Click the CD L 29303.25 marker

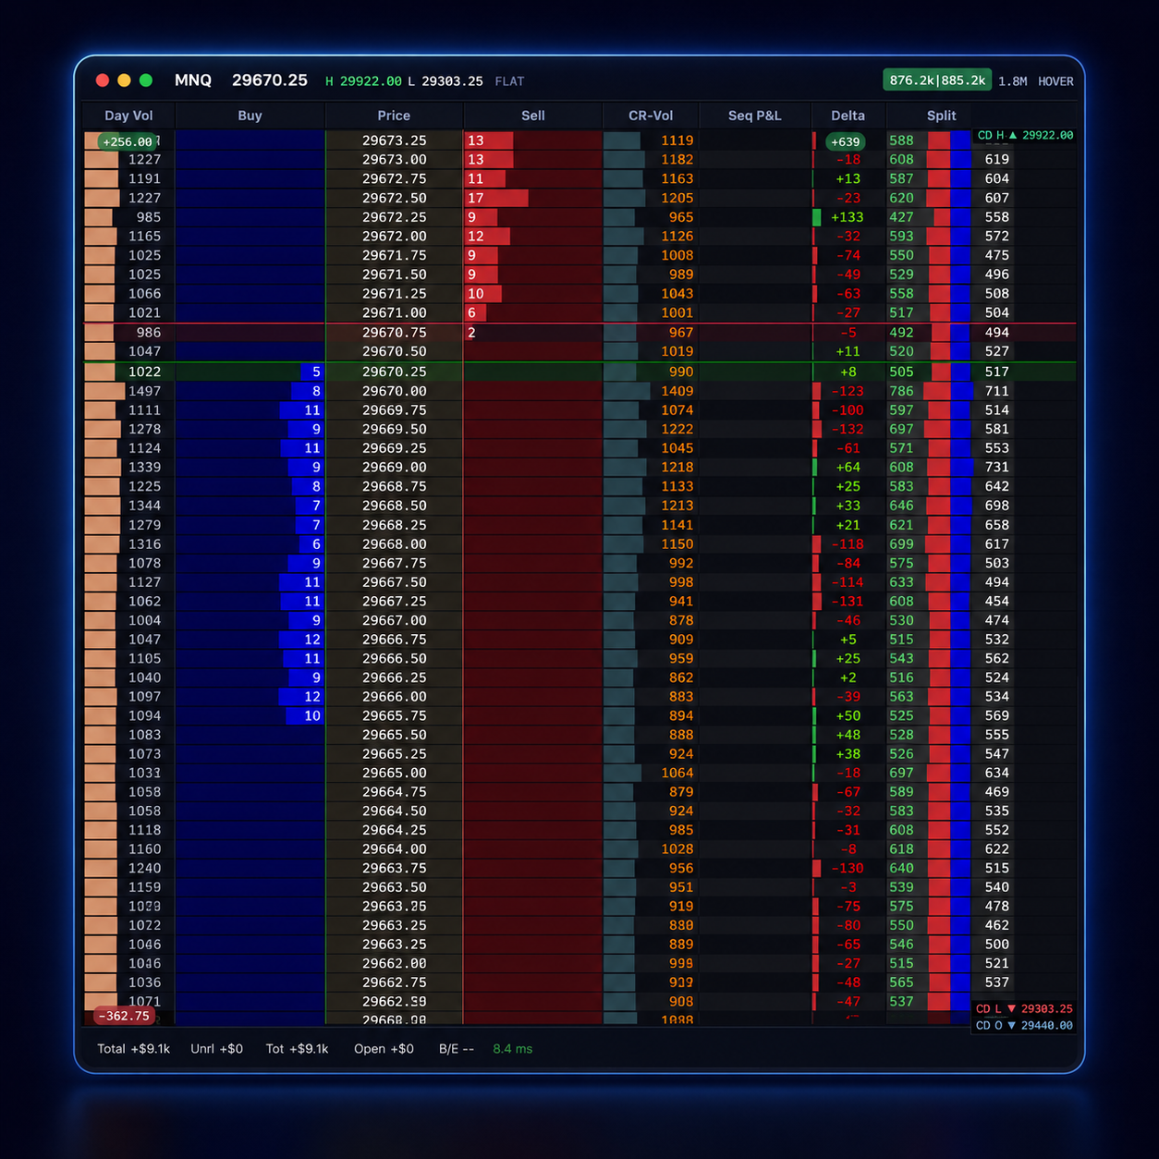click(x=1024, y=1008)
